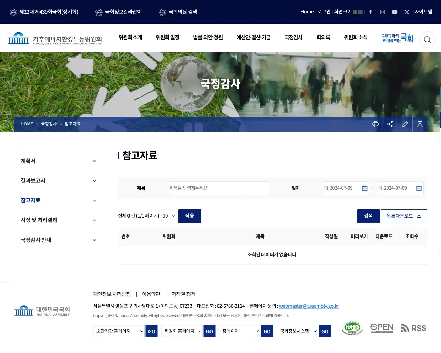Click the 검색 search button

click(368, 216)
